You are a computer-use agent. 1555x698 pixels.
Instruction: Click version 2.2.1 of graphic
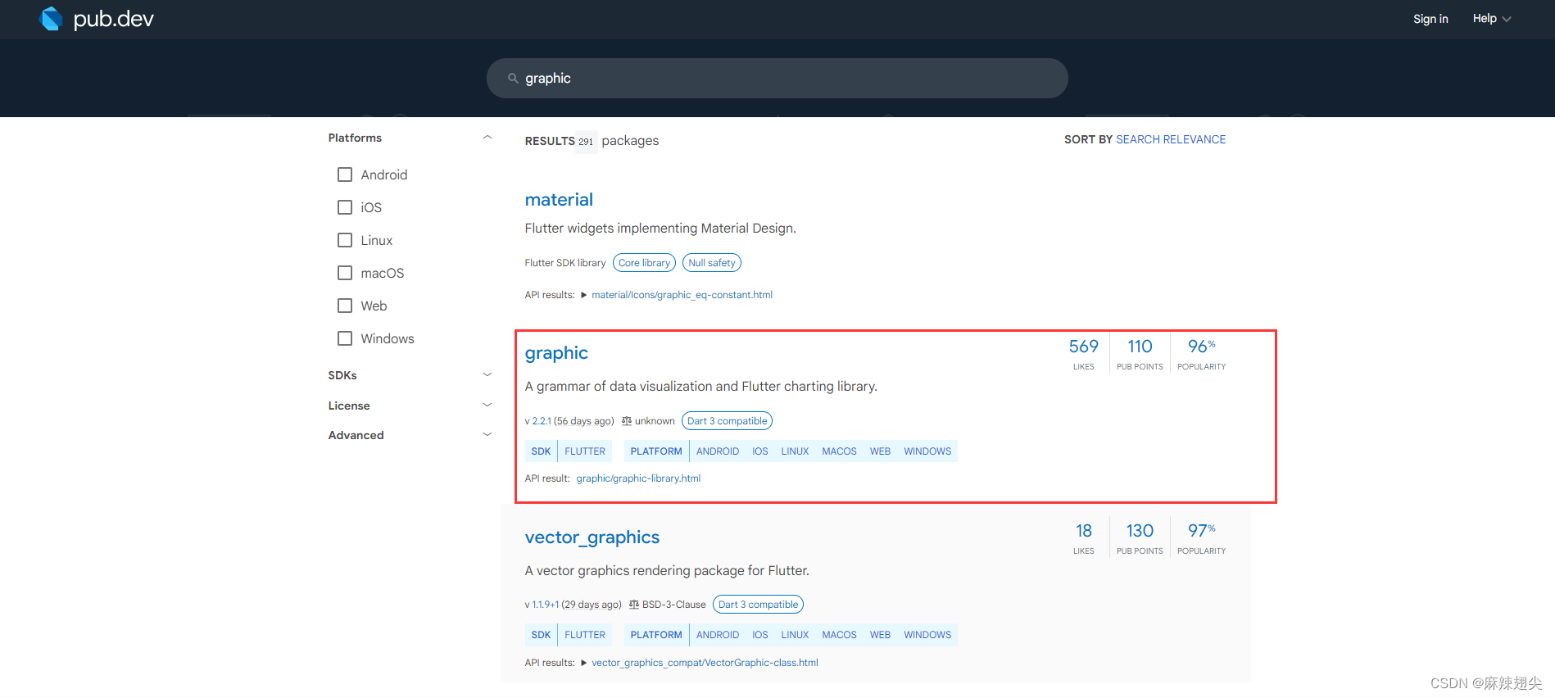click(542, 421)
